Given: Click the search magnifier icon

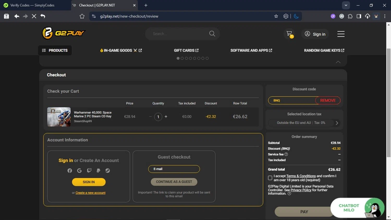Looking at the screenshot, I should pos(212,34).
